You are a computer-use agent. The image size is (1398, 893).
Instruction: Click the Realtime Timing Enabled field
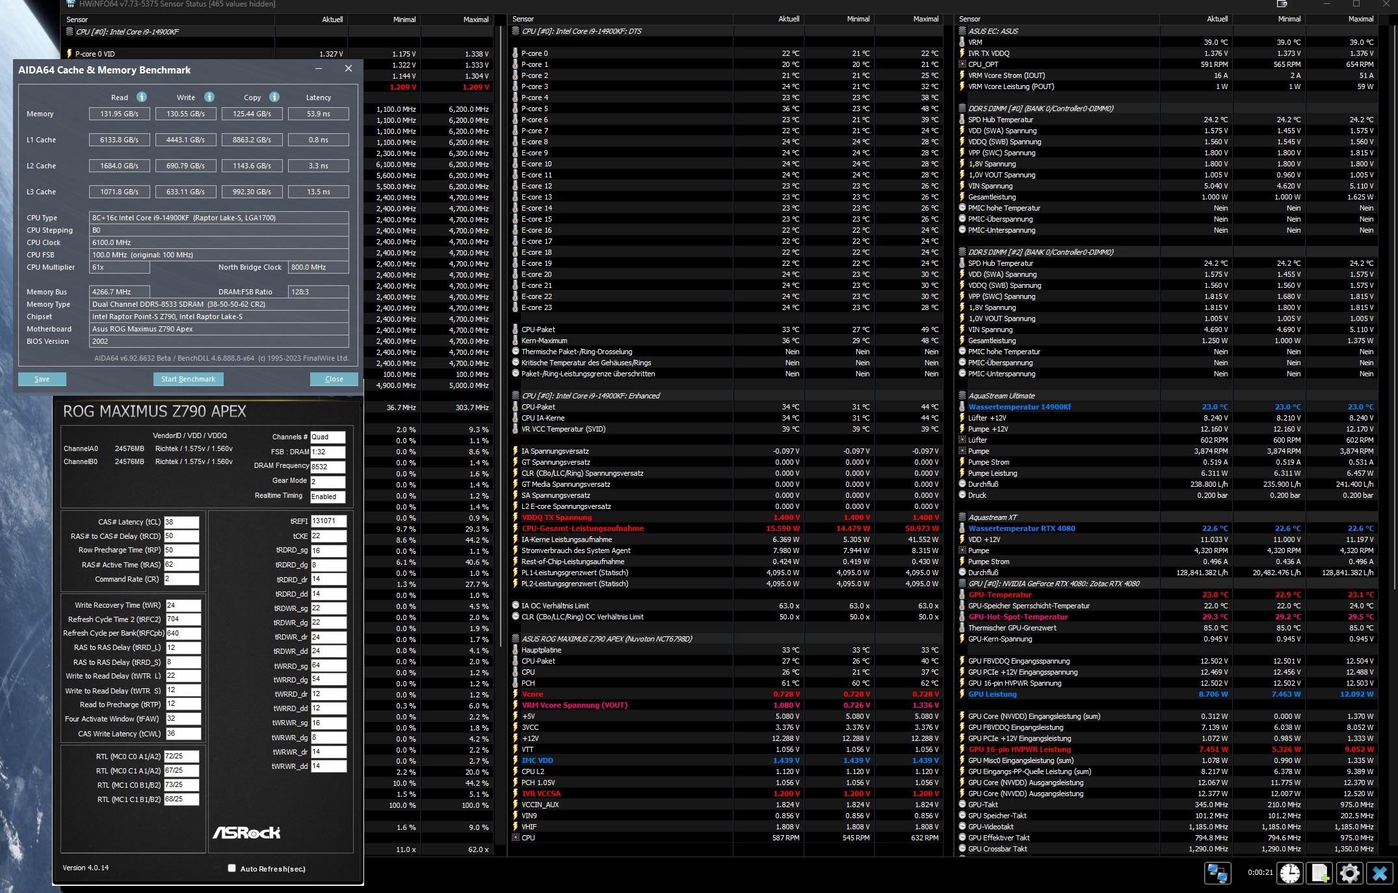click(x=328, y=497)
